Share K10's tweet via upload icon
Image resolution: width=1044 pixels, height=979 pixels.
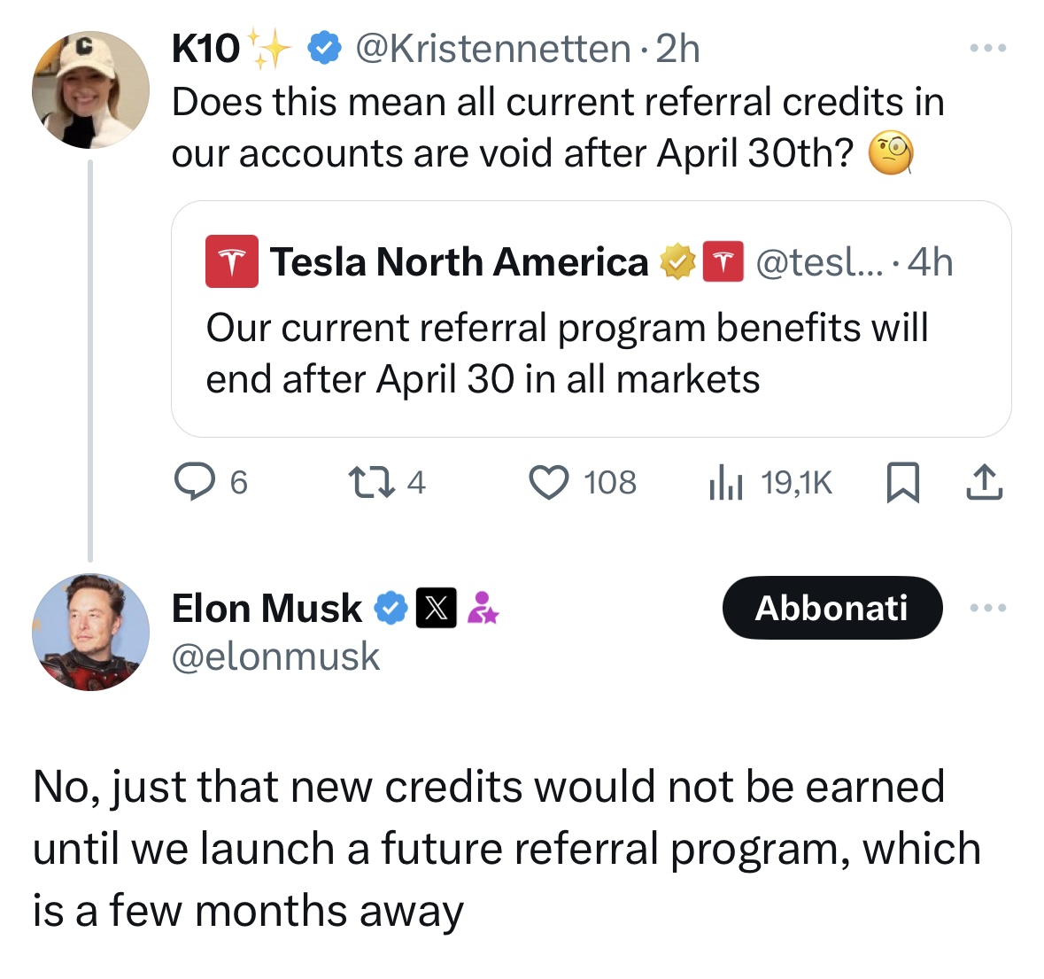point(984,482)
